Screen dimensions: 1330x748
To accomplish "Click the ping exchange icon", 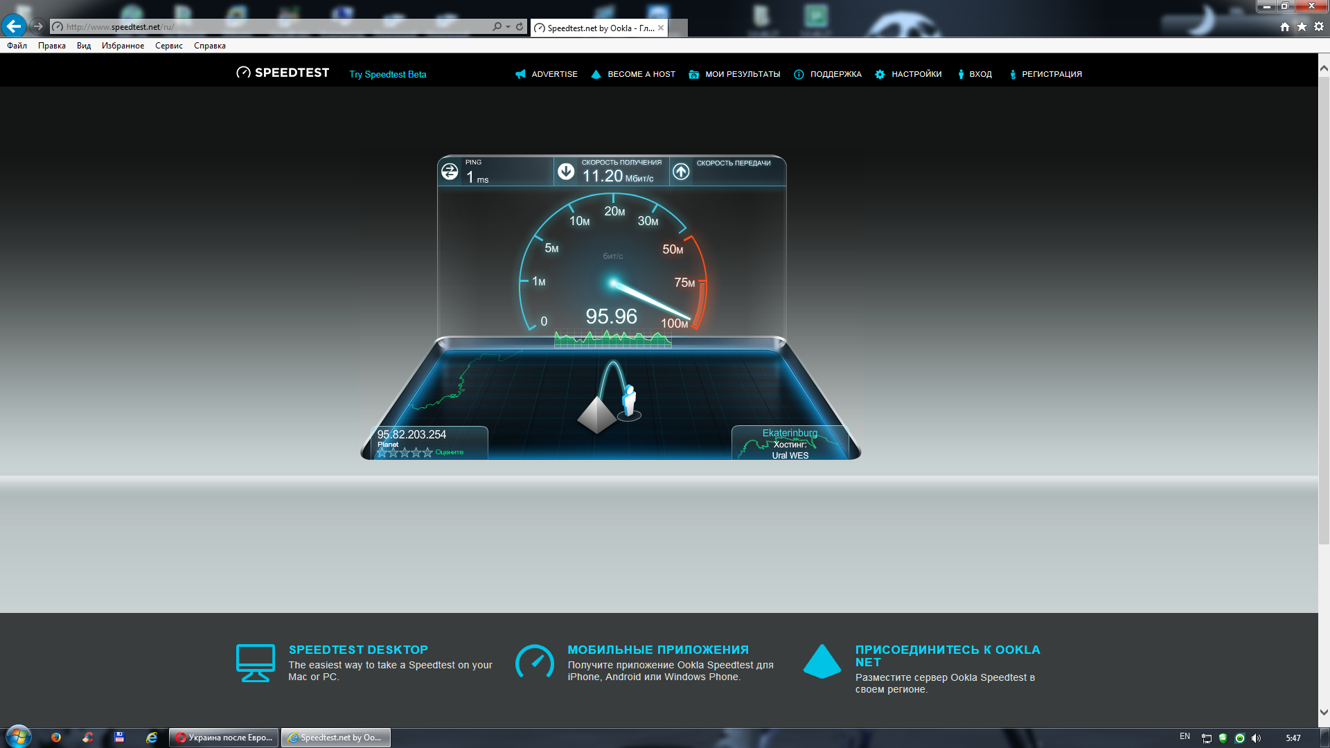I will [450, 171].
